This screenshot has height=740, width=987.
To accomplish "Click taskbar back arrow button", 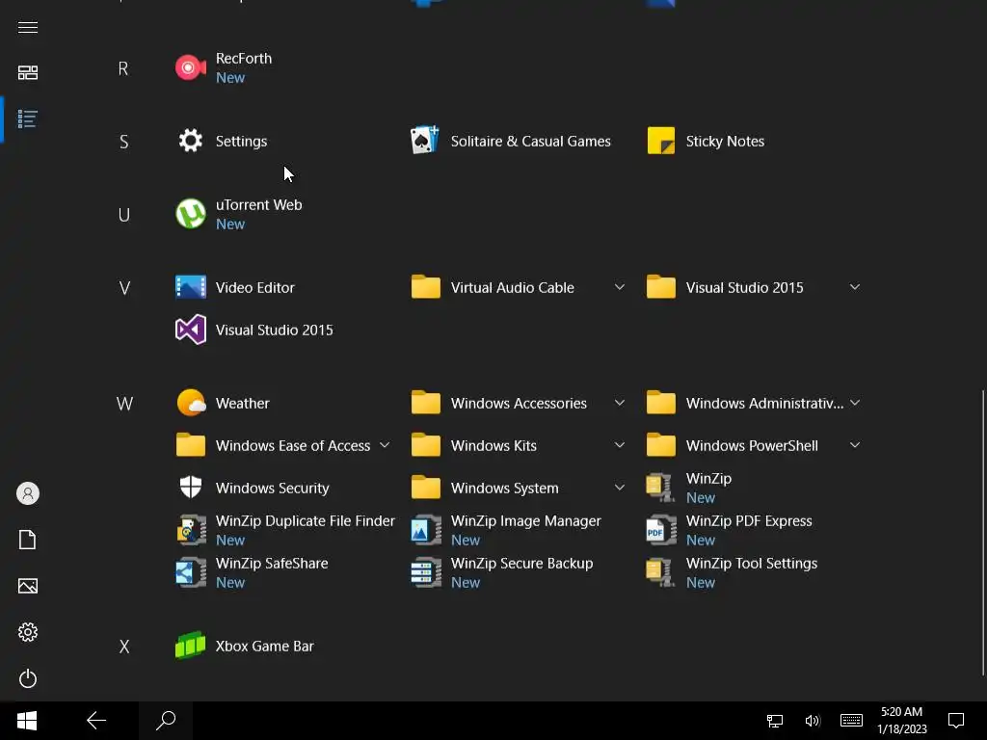I will coord(96,721).
